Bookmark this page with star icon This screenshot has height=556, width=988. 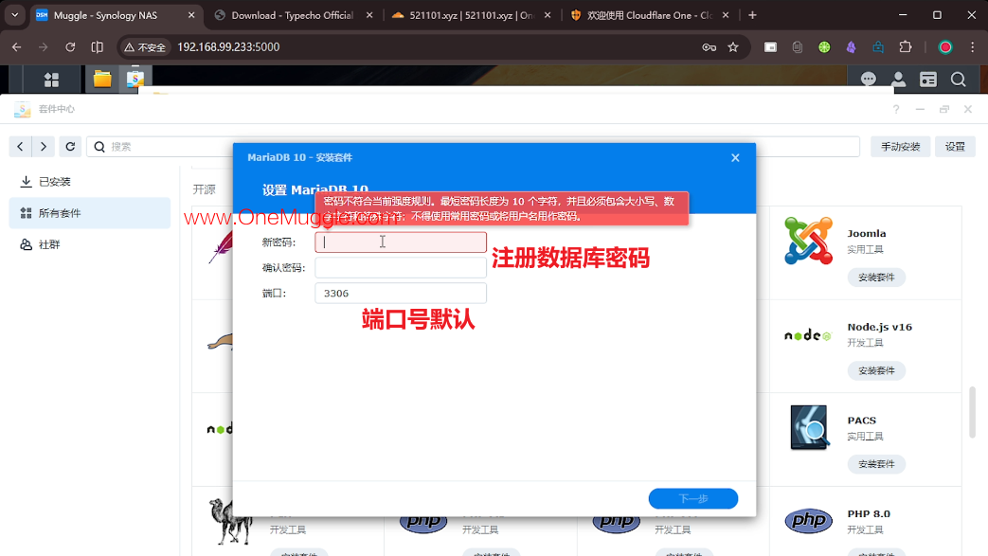tap(733, 47)
